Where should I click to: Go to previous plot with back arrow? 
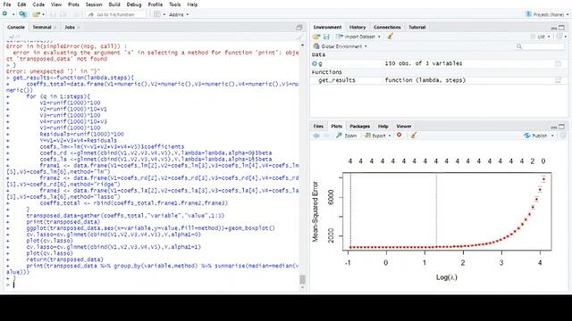(316, 136)
